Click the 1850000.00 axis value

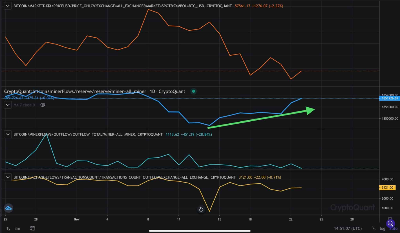pyautogui.click(x=390, y=119)
